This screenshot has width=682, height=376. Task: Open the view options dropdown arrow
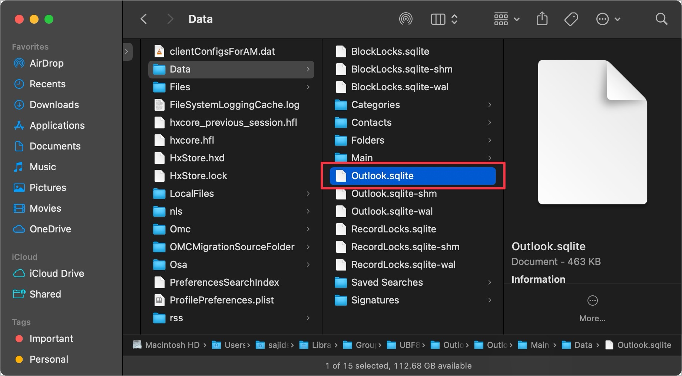pyautogui.click(x=455, y=19)
